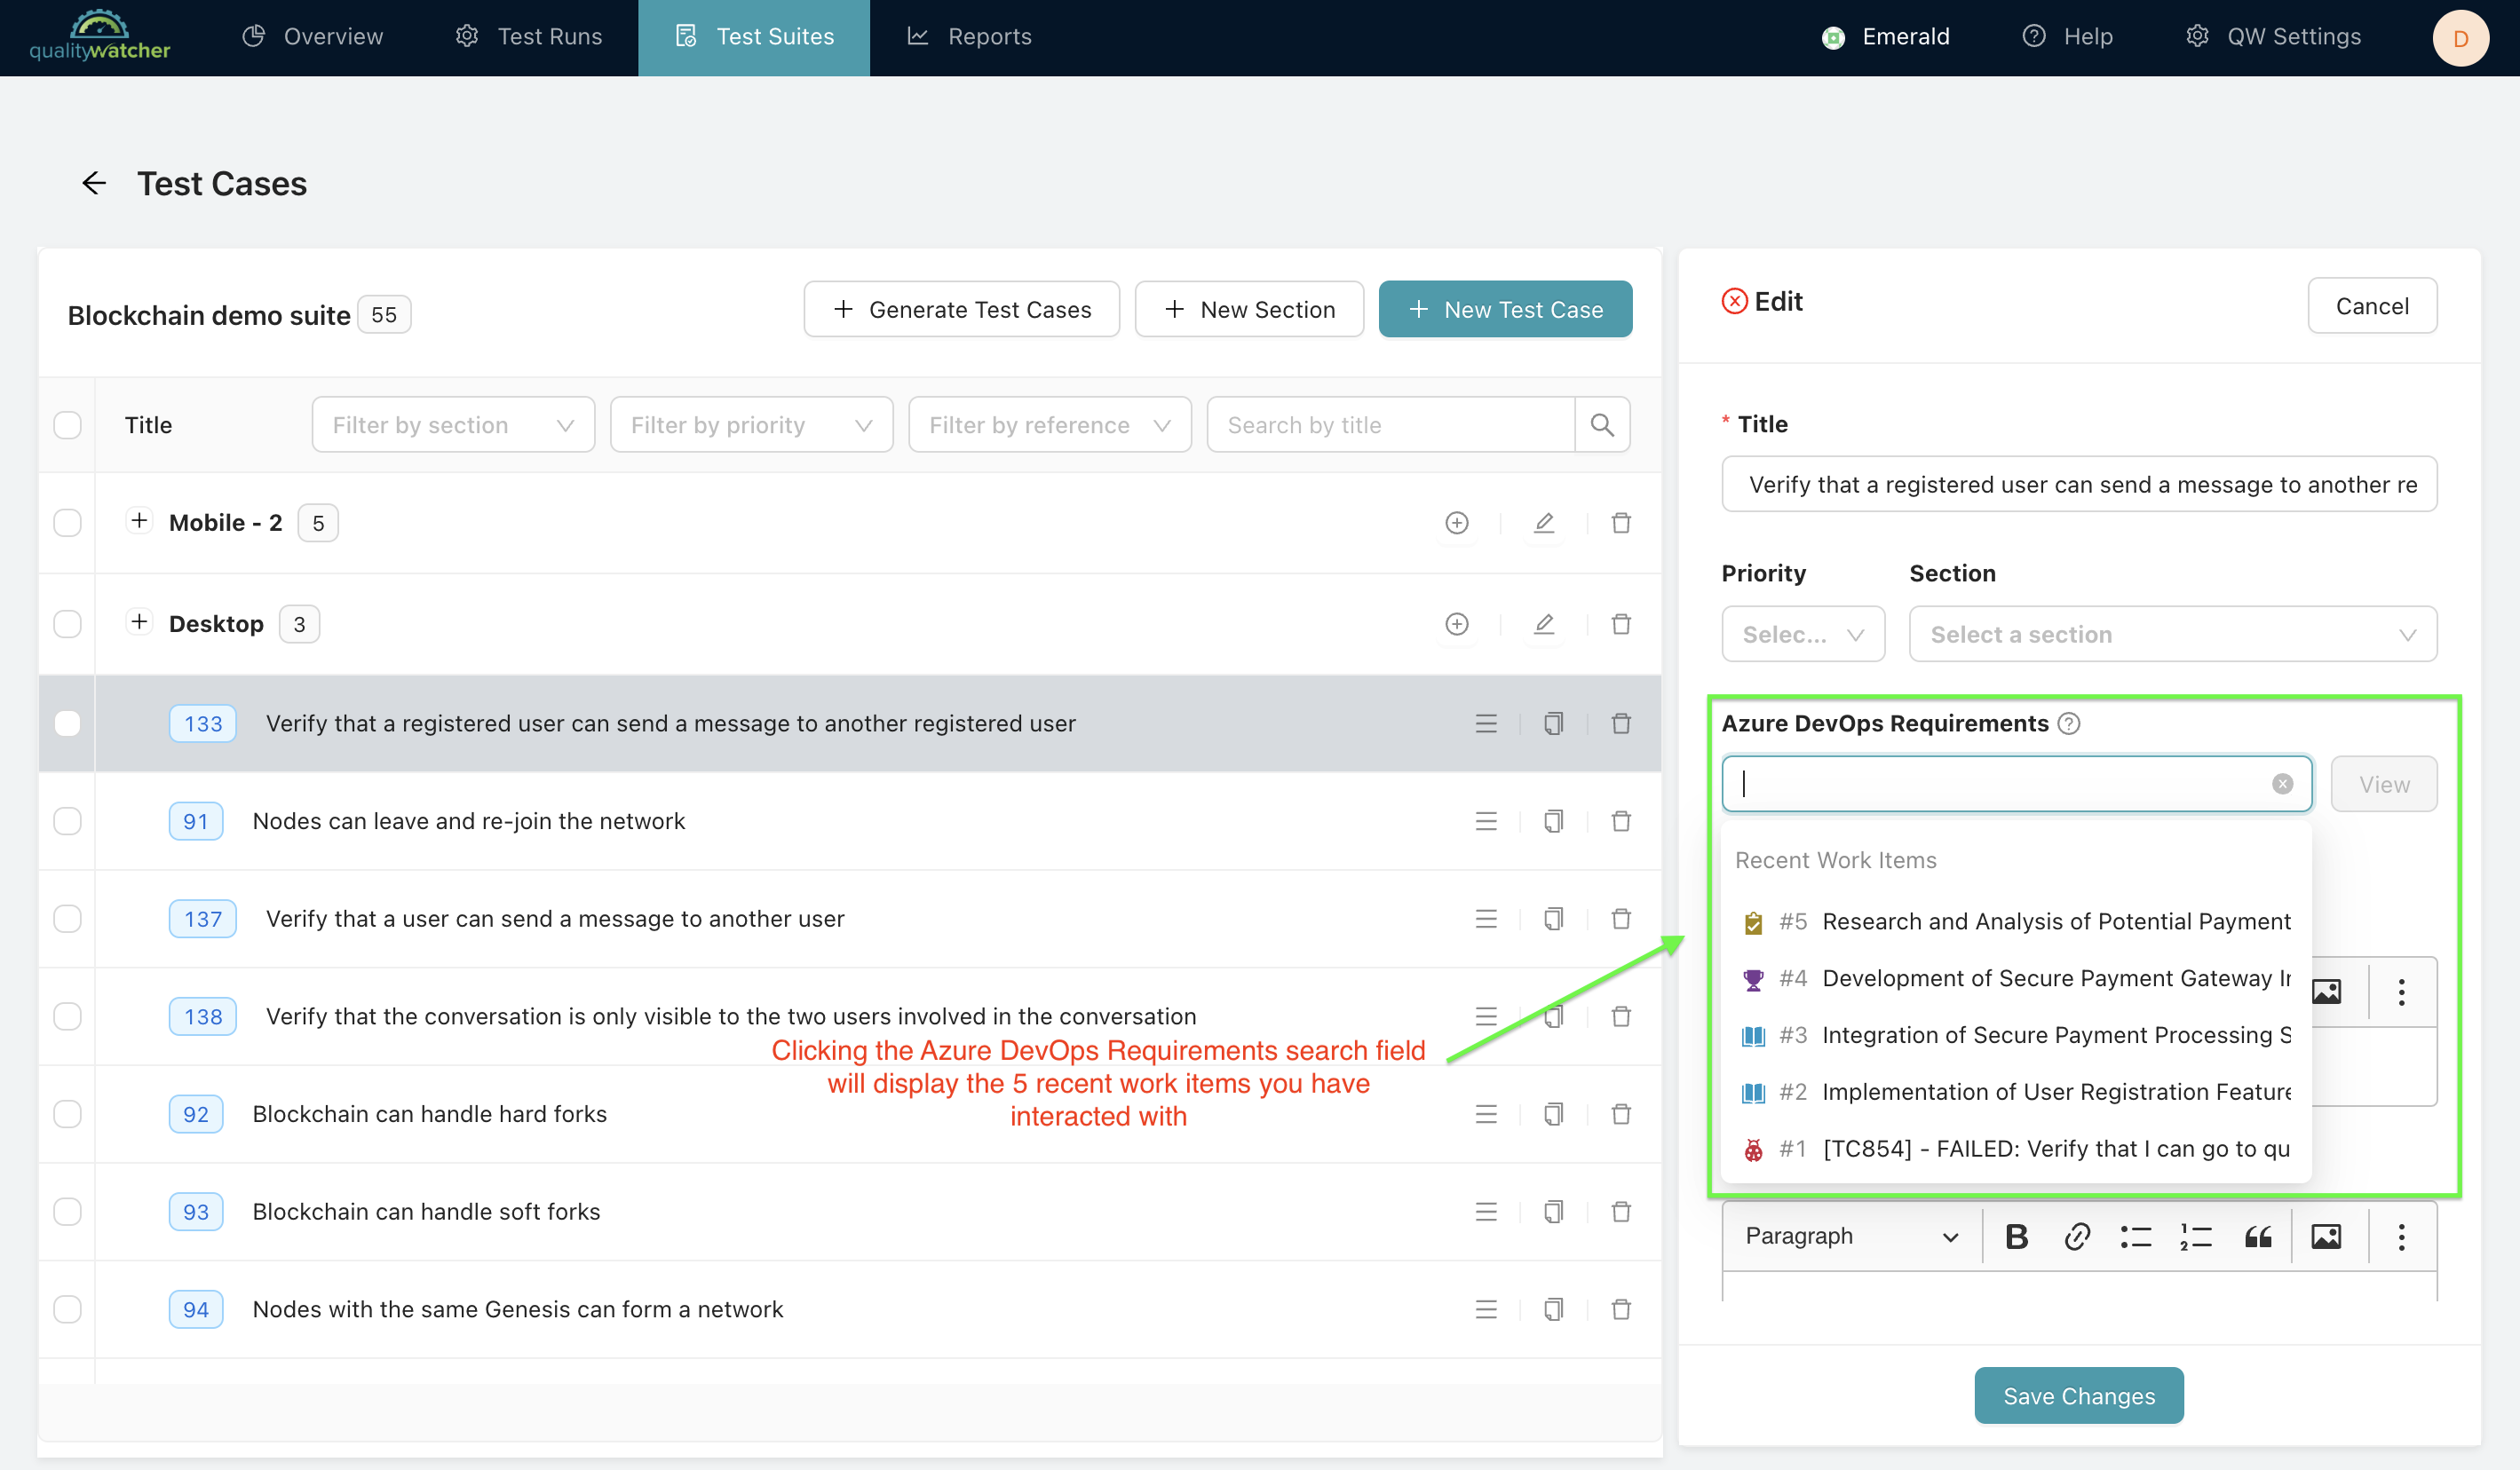
Task: Duplicate test case 93
Action: [x=1553, y=1212]
